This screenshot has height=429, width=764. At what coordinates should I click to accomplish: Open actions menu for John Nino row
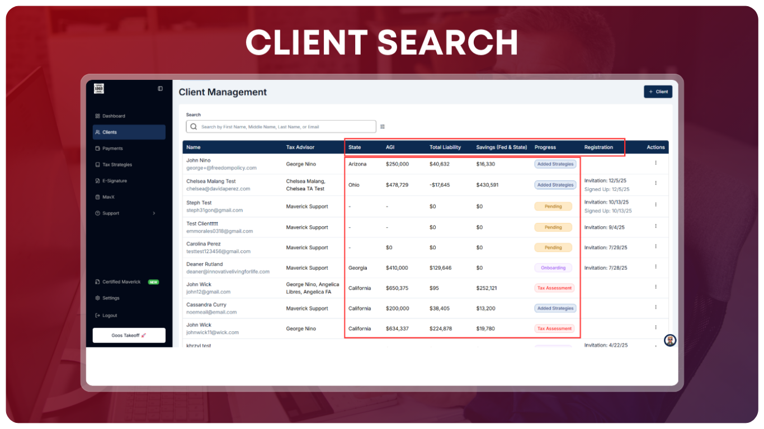click(655, 163)
